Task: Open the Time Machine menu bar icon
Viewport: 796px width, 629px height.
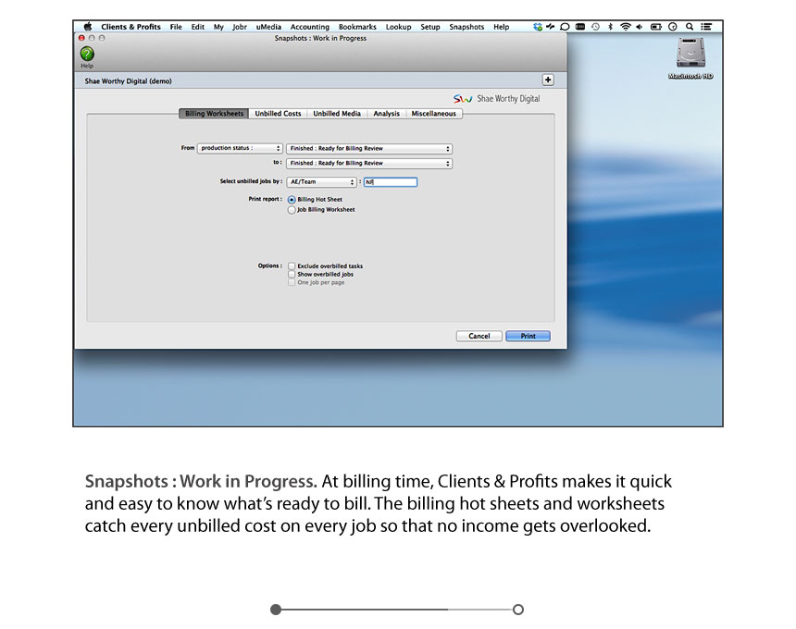Action: tap(595, 27)
